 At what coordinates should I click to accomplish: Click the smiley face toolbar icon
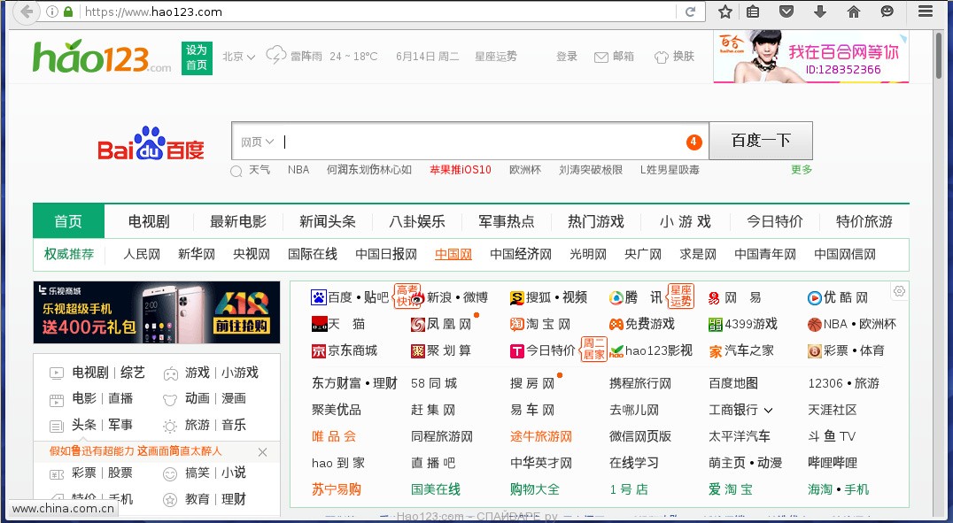(x=887, y=12)
